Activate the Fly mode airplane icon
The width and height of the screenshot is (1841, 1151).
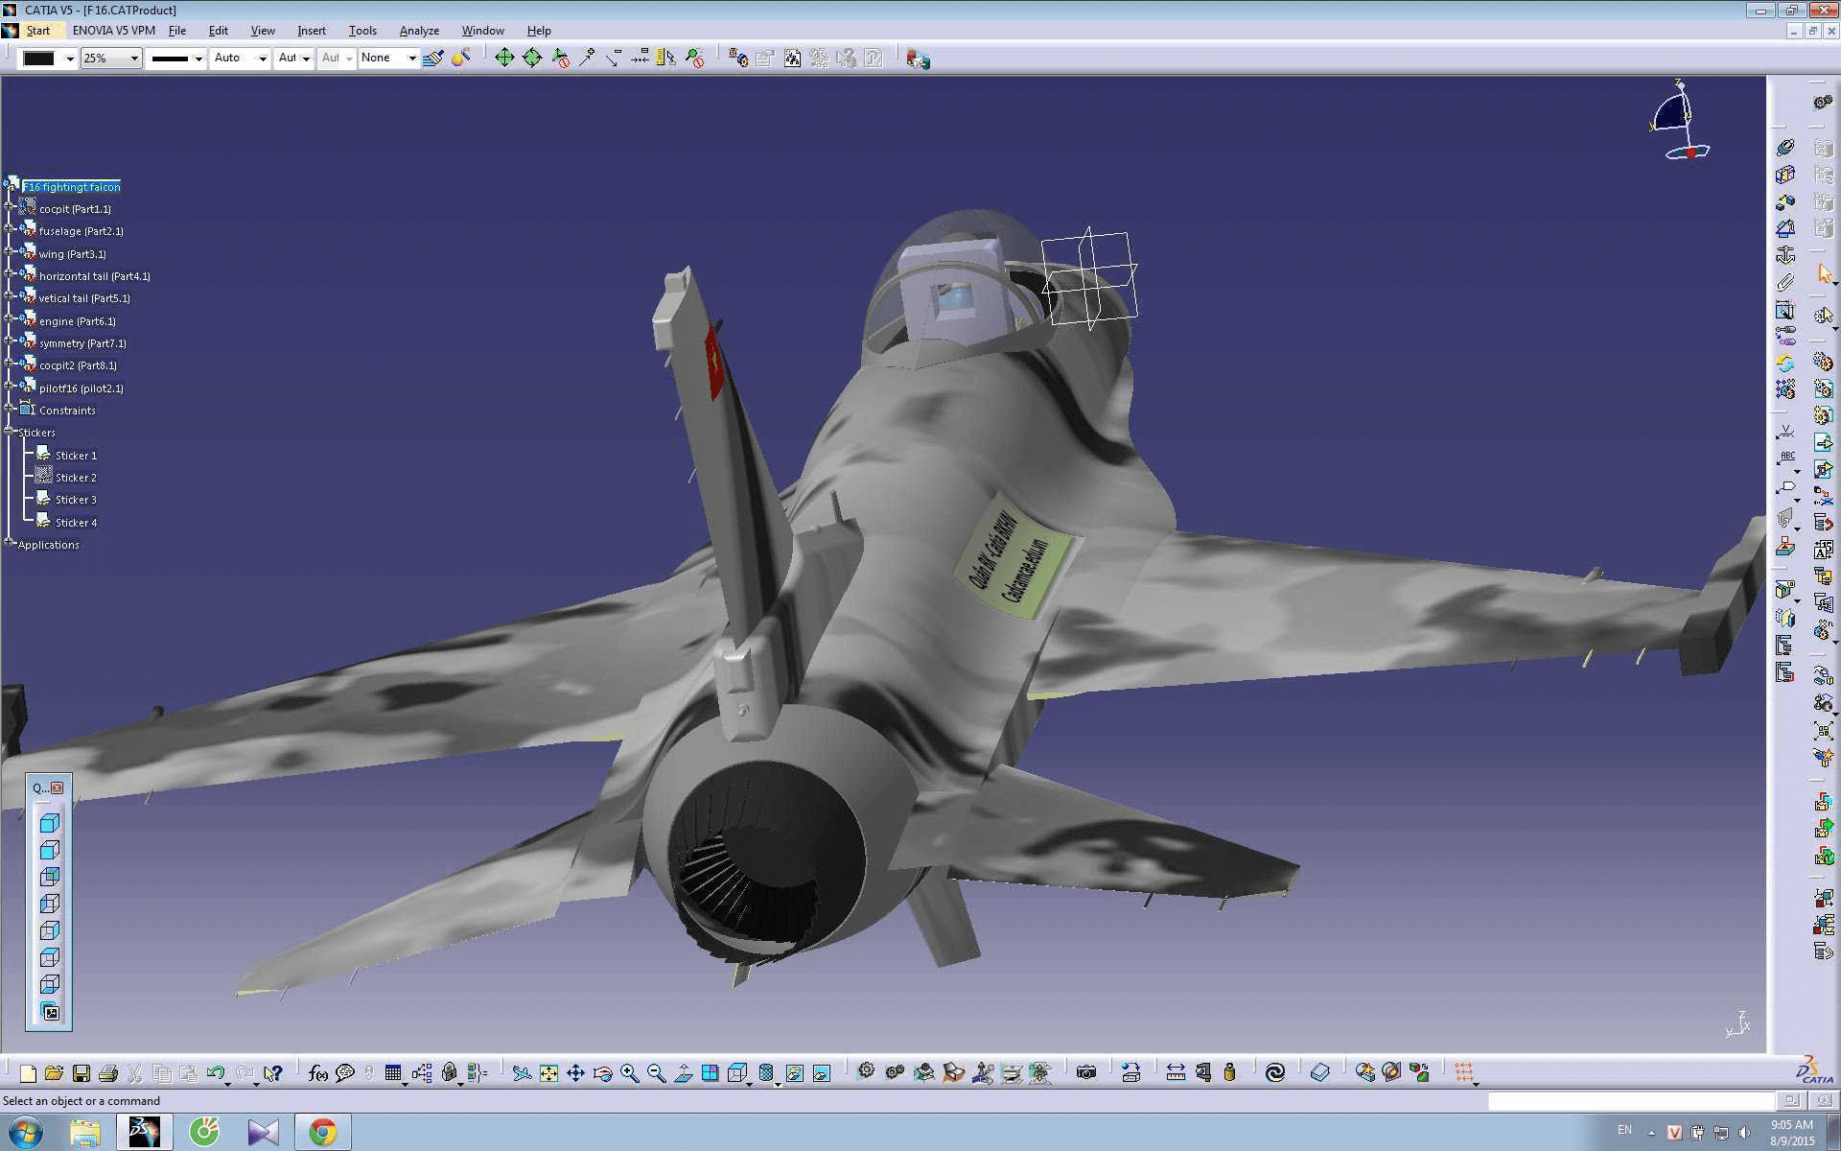522,1073
